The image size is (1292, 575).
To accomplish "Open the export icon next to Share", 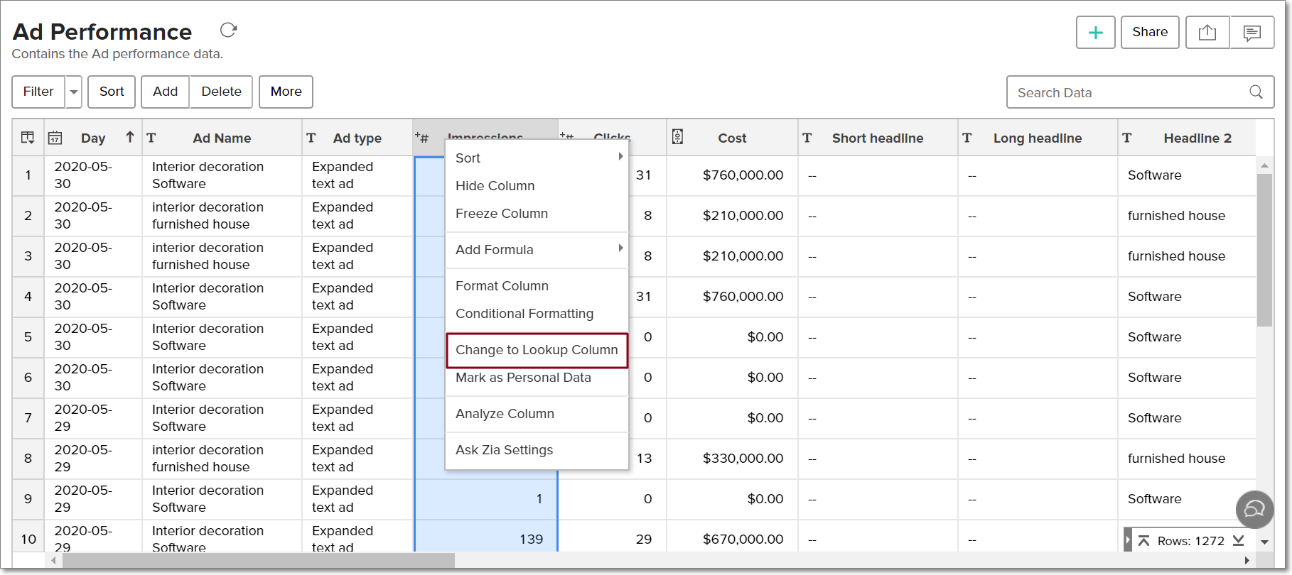I will [x=1207, y=33].
